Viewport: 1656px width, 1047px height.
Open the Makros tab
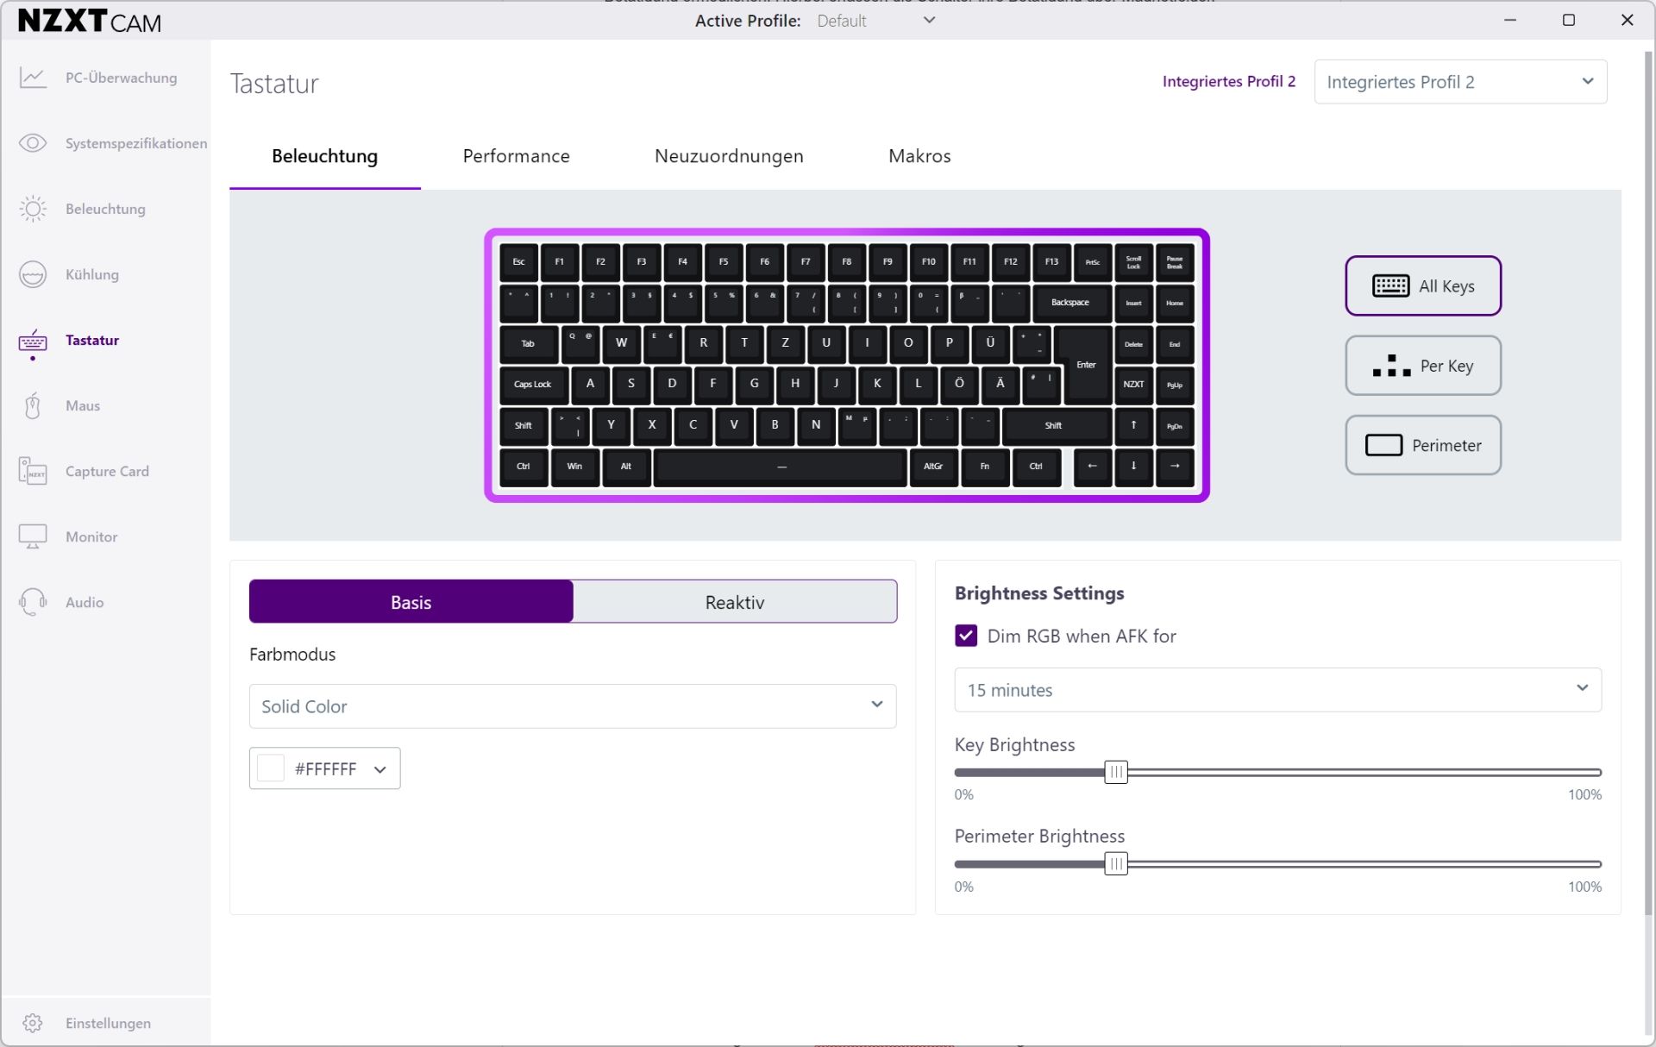pos(919,156)
